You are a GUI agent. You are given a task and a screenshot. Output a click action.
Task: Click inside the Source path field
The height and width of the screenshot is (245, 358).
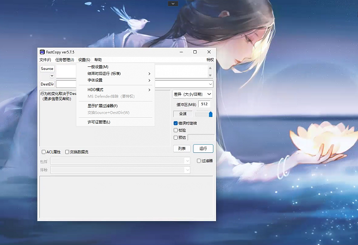[x=132, y=72]
